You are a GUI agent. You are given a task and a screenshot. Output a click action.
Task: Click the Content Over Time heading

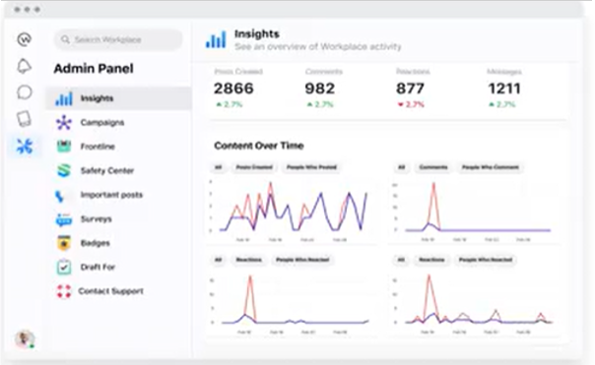pos(259,146)
